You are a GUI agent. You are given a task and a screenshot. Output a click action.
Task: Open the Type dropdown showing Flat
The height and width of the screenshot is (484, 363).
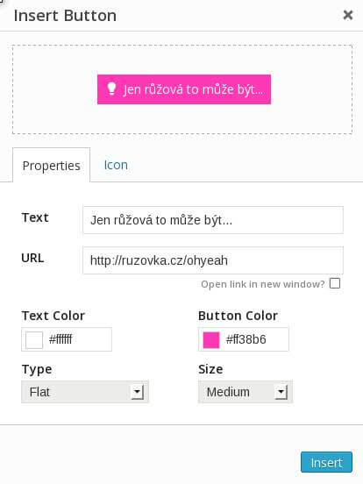(x=85, y=392)
